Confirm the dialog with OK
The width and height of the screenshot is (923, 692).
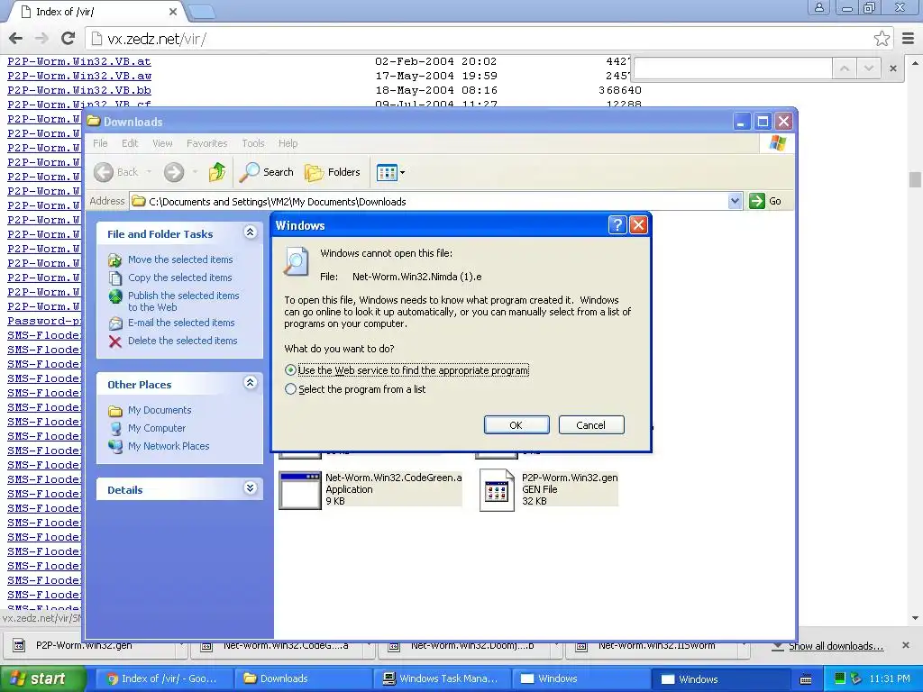[x=516, y=425]
